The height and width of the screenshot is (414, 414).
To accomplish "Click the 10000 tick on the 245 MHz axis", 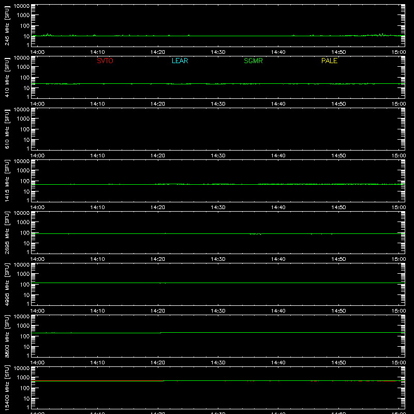I will [22, 6].
